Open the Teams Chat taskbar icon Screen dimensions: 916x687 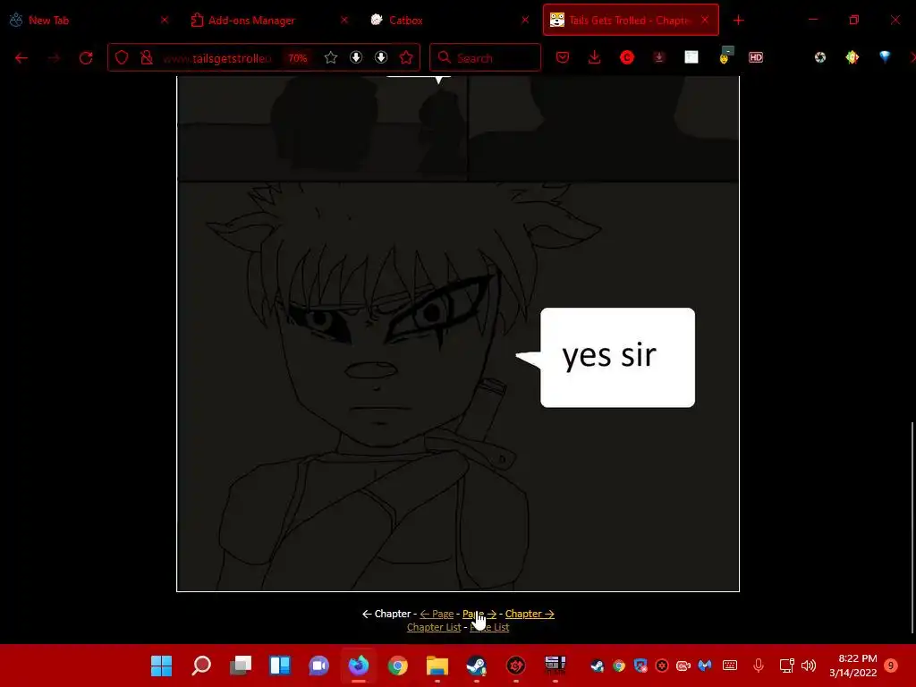(x=319, y=666)
